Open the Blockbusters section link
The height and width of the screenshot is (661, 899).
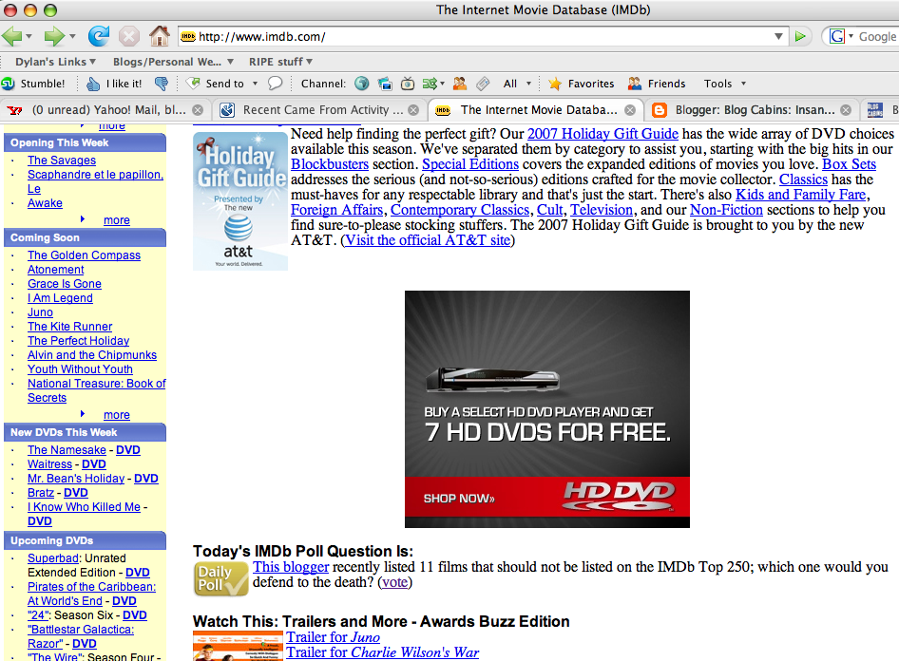coord(330,164)
